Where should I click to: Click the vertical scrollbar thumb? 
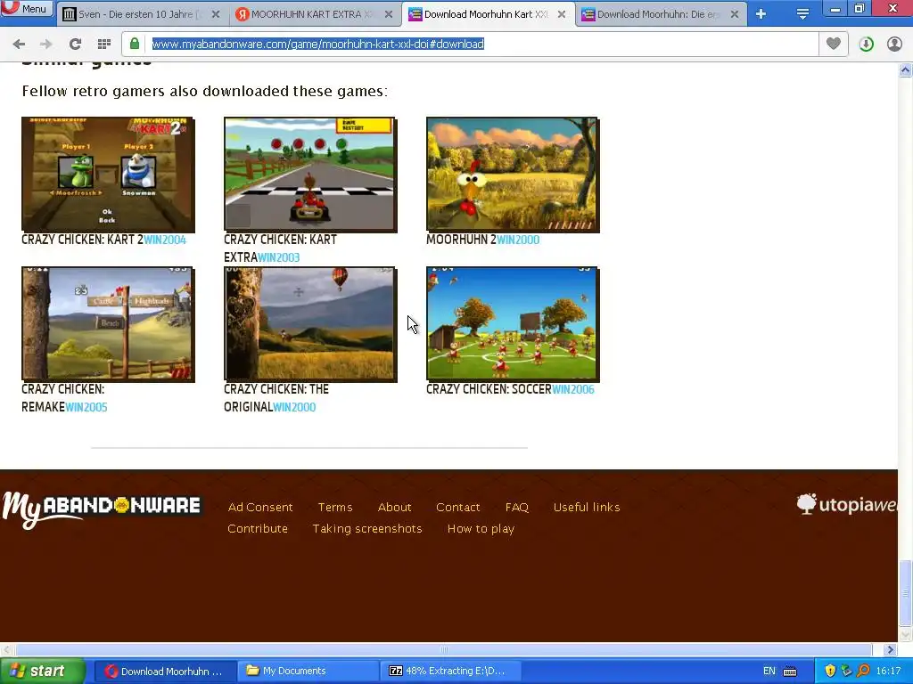[906, 593]
